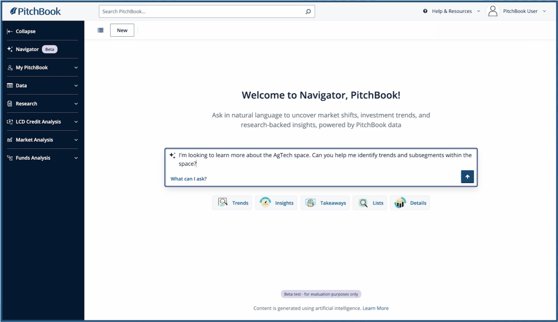
Task: Select the Trends suggestion chip
Action: tap(232, 203)
